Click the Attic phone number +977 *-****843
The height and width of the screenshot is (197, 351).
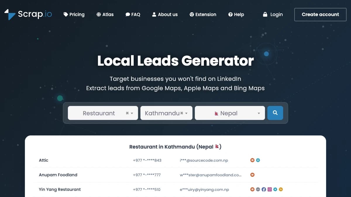coord(147,160)
